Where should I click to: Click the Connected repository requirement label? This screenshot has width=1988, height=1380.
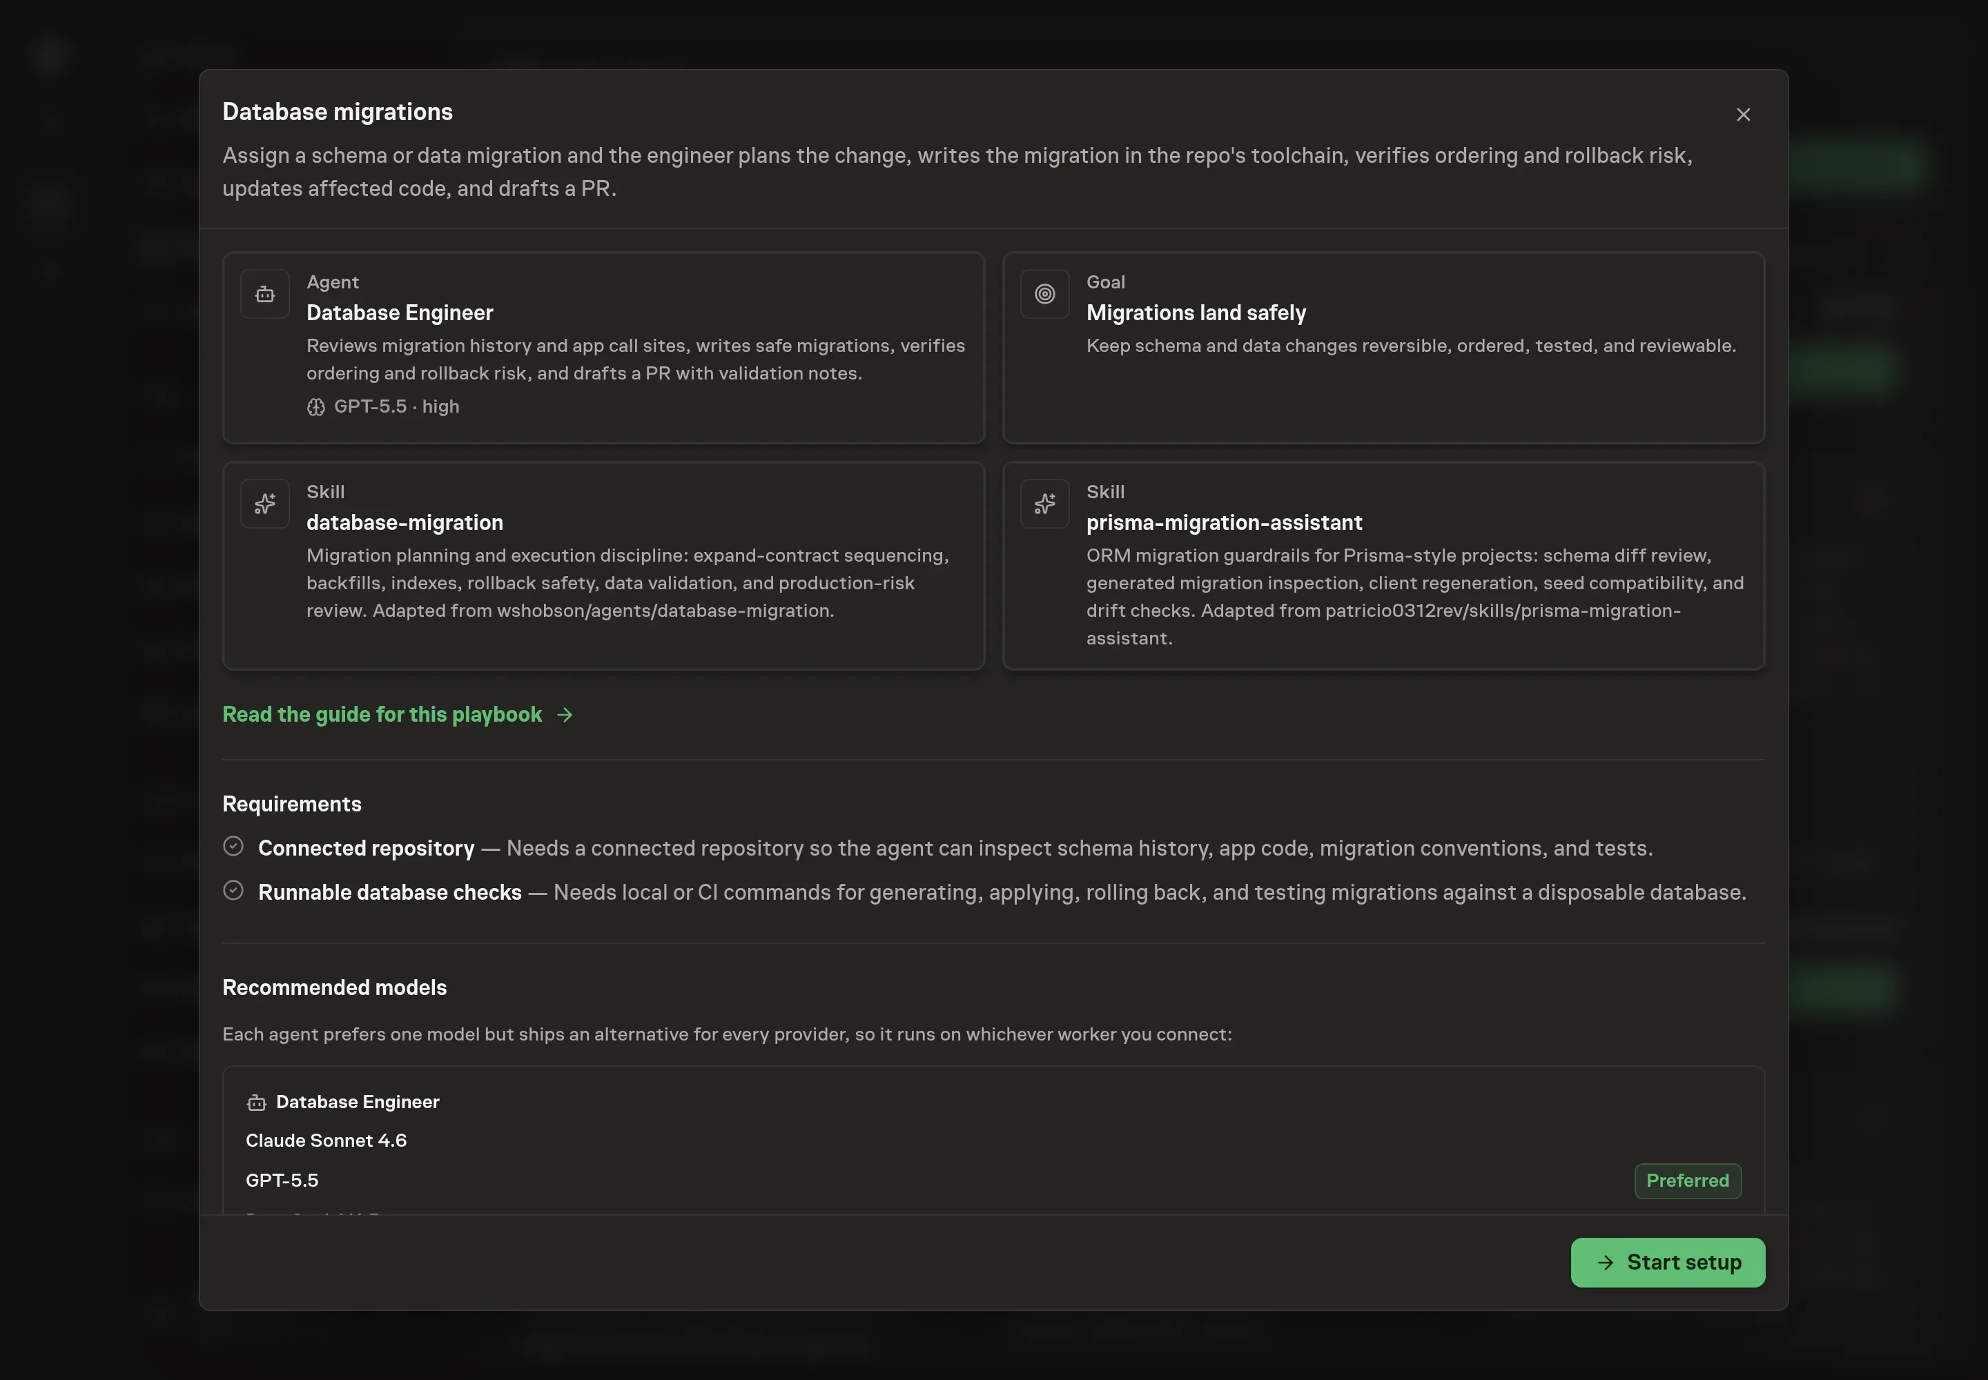[366, 848]
